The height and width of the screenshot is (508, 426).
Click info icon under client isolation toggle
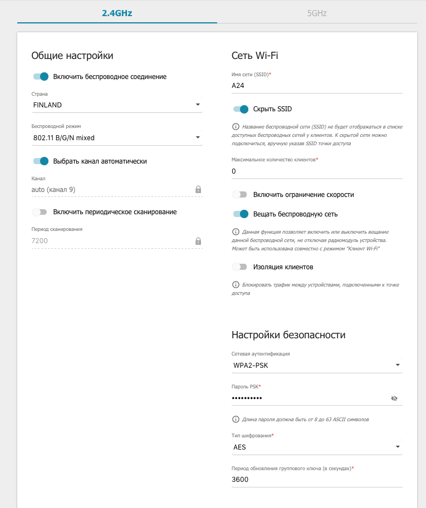point(235,285)
